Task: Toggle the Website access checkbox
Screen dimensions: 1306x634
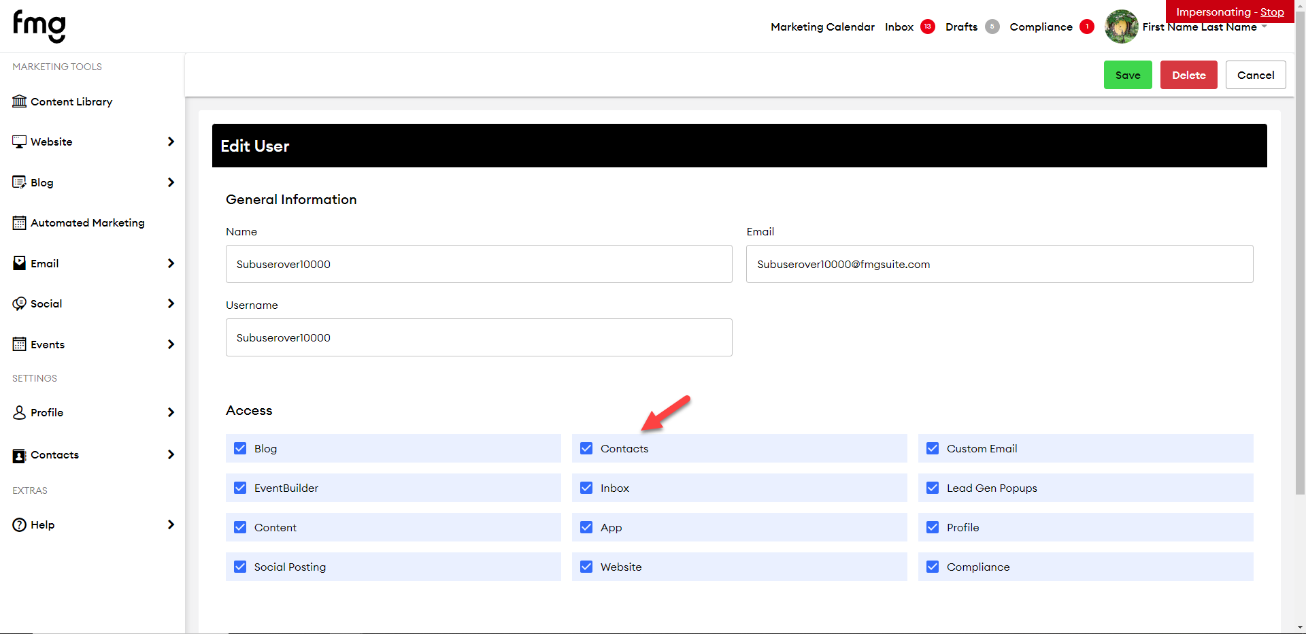Action: click(586, 567)
